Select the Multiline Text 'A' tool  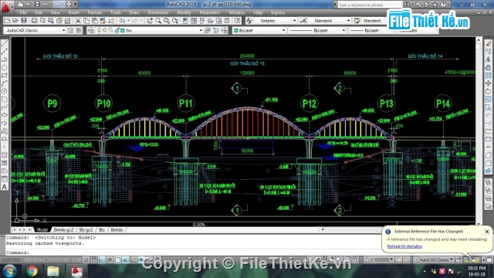pyautogui.click(x=5, y=187)
